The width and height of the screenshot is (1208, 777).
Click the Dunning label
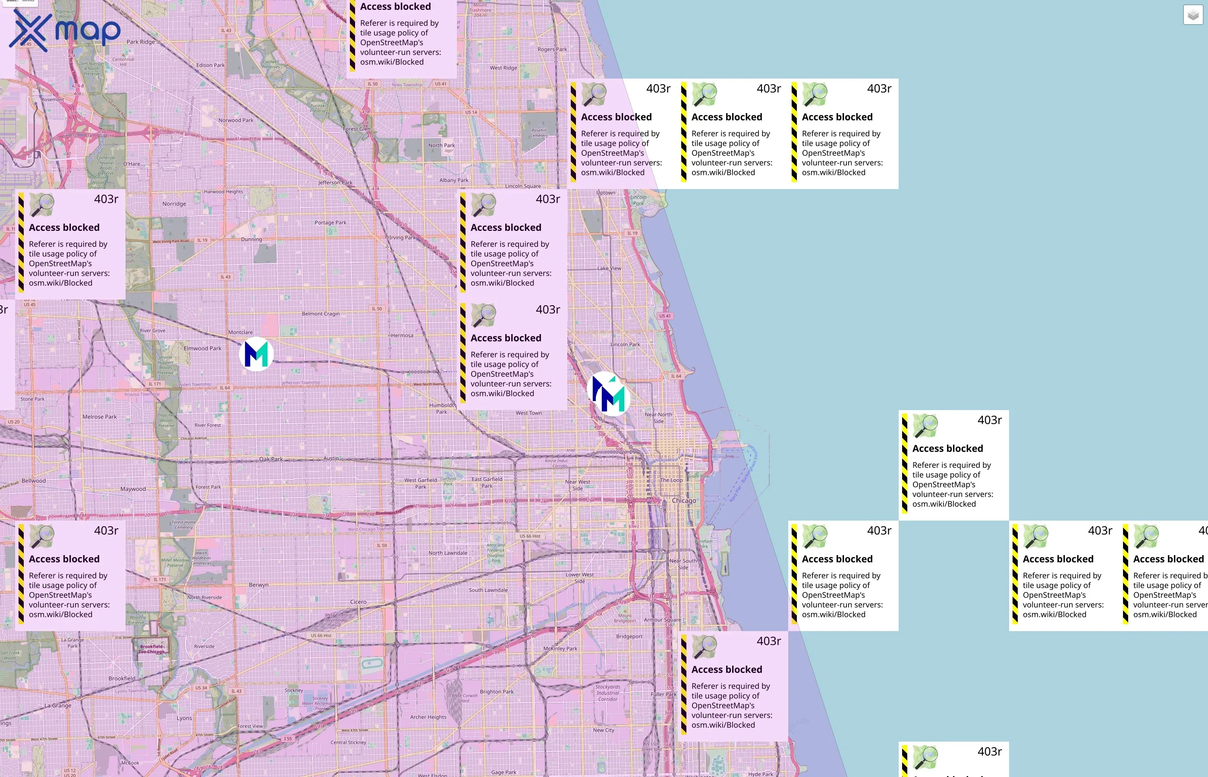pyautogui.click(x=252, y=239)
